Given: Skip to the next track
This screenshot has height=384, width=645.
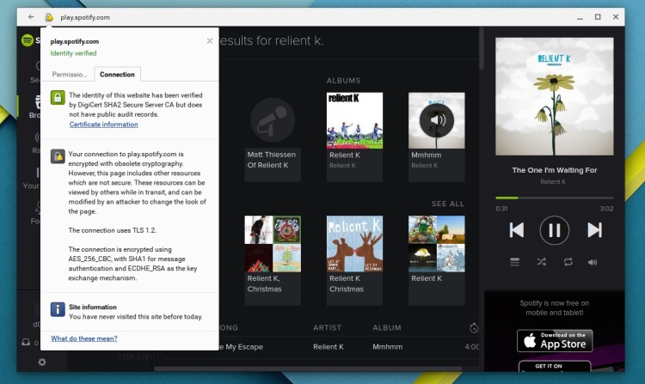Looking at the screenshot, I should [x=594, y=230].
